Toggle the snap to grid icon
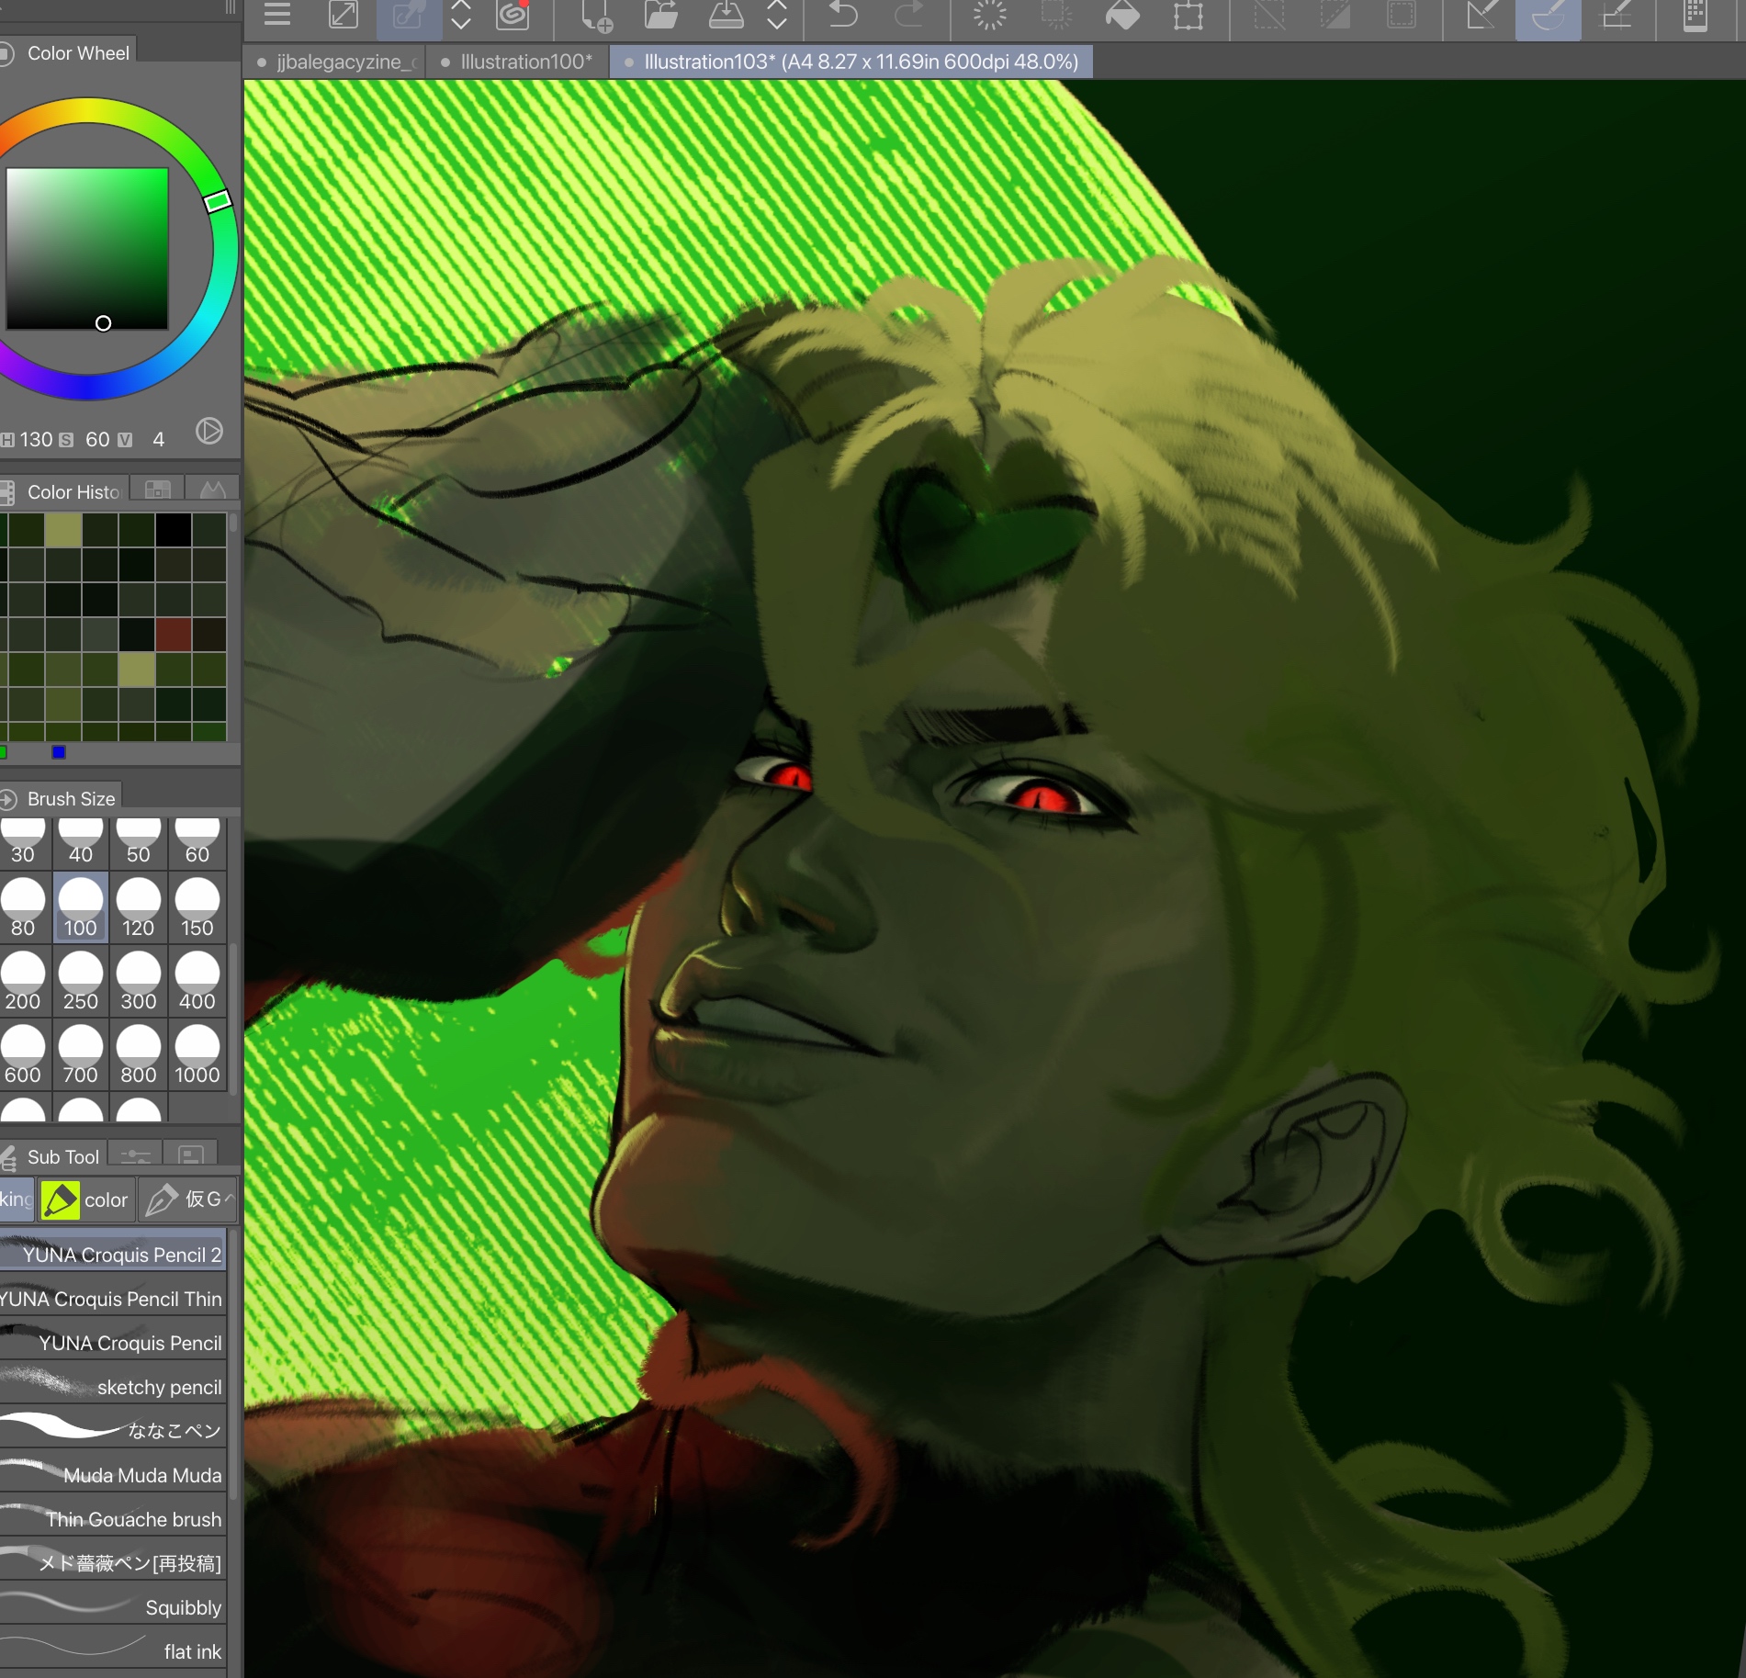 click(1616, 16)
